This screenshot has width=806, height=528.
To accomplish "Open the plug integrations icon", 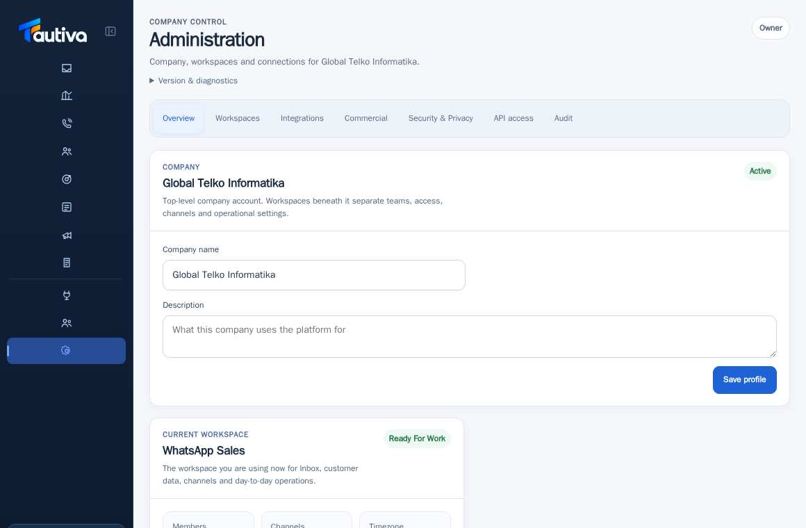I will click(66, 295).
